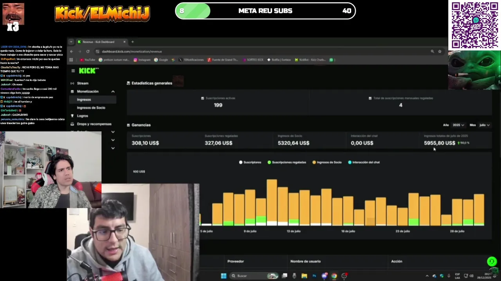Click the Stream broadcast icon
This screenshot has height=281, width=501.
[x=72, y=83]
